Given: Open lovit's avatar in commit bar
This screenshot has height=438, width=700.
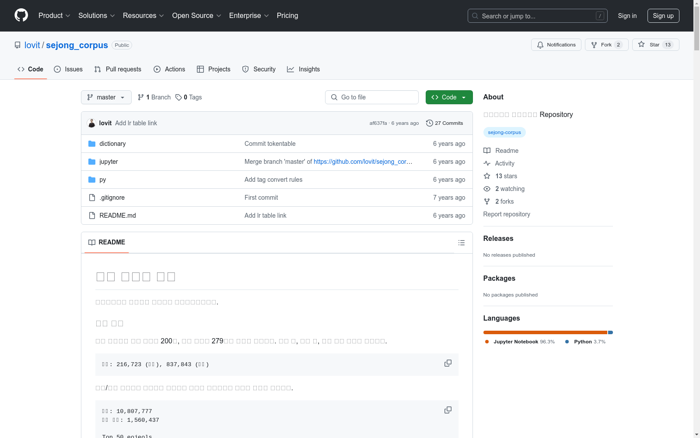Looking at the screenshot, I should click(91, 123).
